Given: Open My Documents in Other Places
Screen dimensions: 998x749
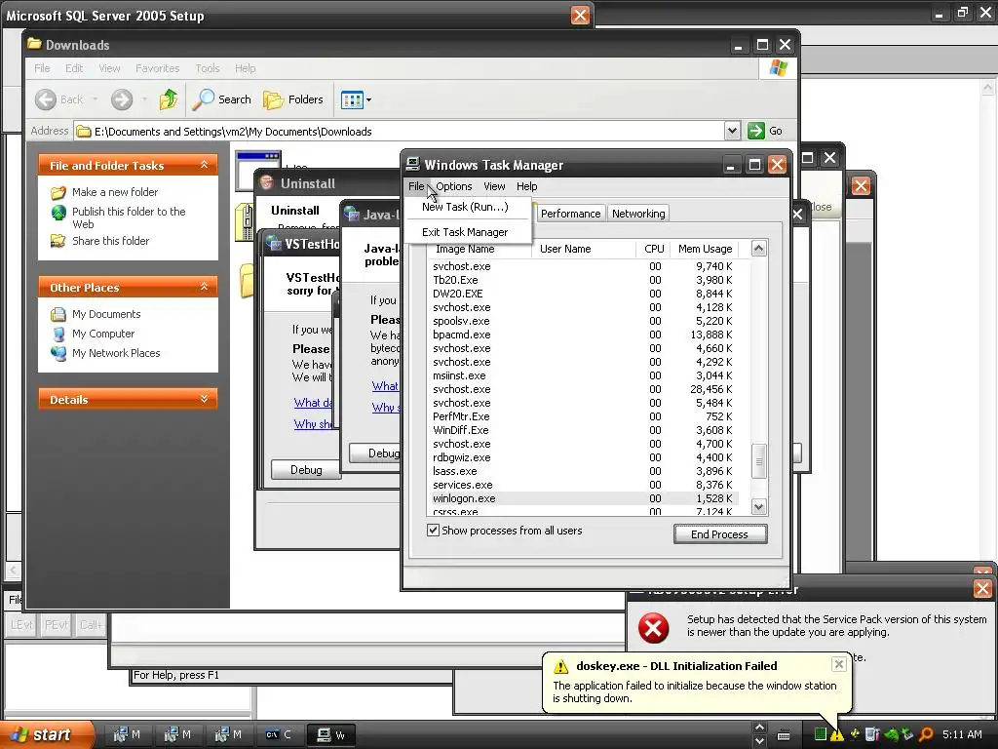Looking at the screenshot, I should point(105,314).
